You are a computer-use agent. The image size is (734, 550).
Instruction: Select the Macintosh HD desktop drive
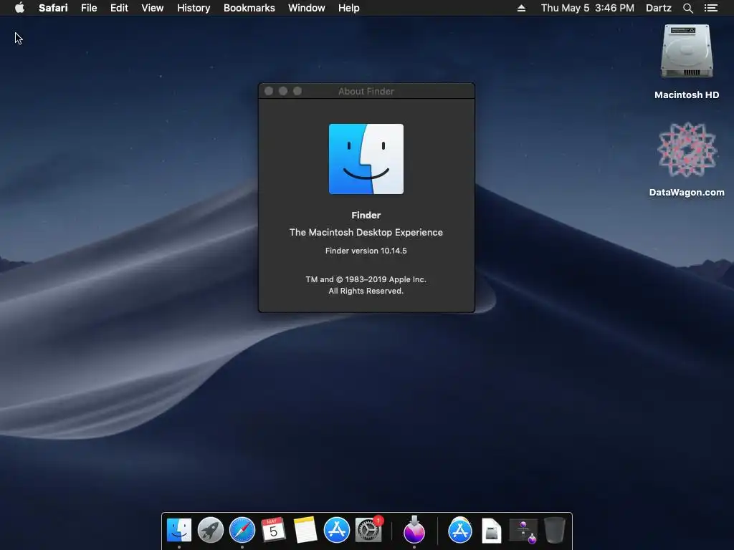(687, 52)
